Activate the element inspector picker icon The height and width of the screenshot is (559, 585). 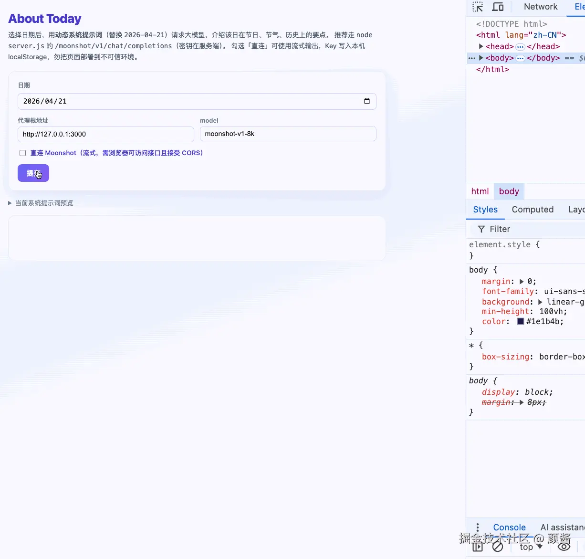[478, 7]
